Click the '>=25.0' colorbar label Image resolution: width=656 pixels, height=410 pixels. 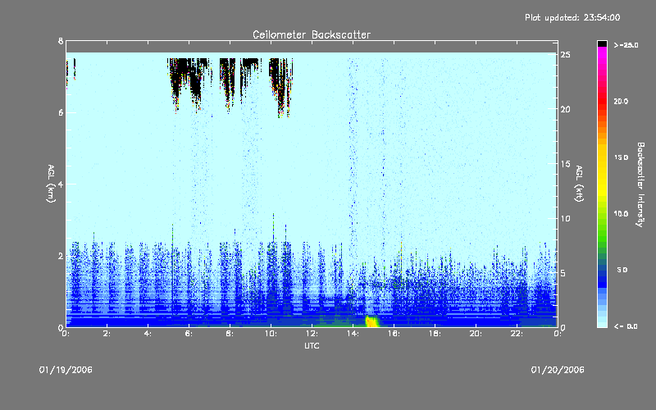626,45
